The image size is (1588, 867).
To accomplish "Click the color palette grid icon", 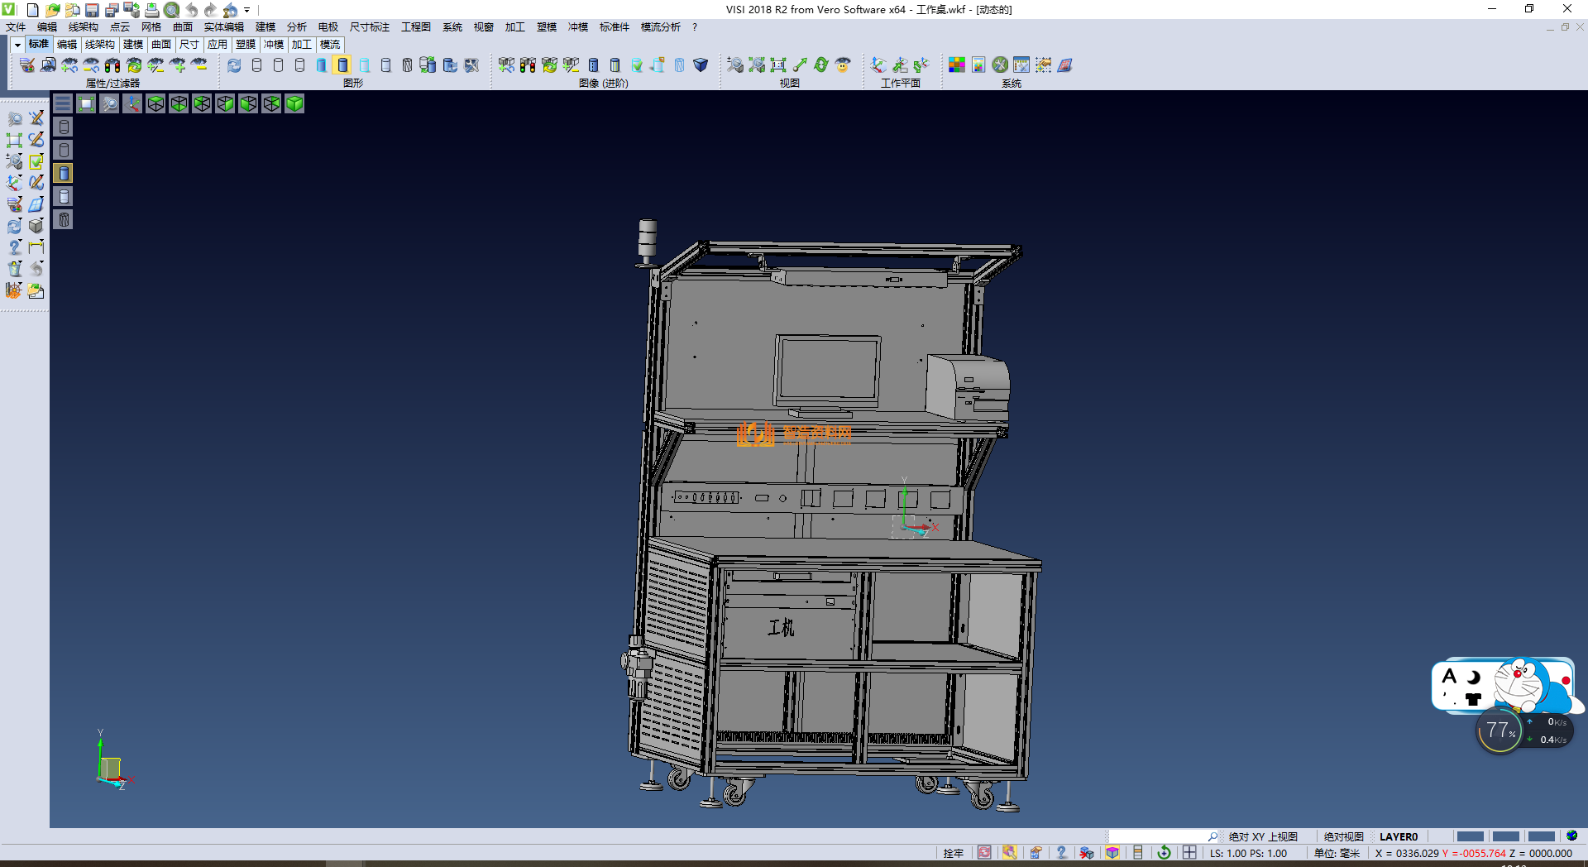I will tap(957, 65).
